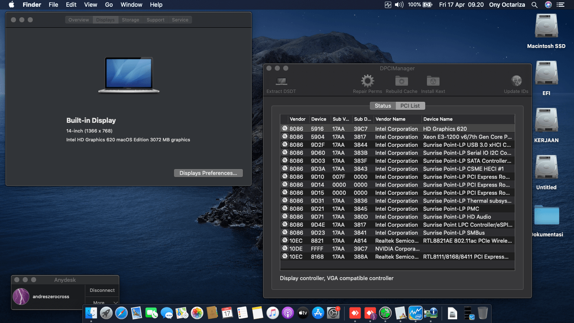Screen dimensions: 574x323
Task: Switch to the Status tab in DPCIManager
Action: pos(383,106)
